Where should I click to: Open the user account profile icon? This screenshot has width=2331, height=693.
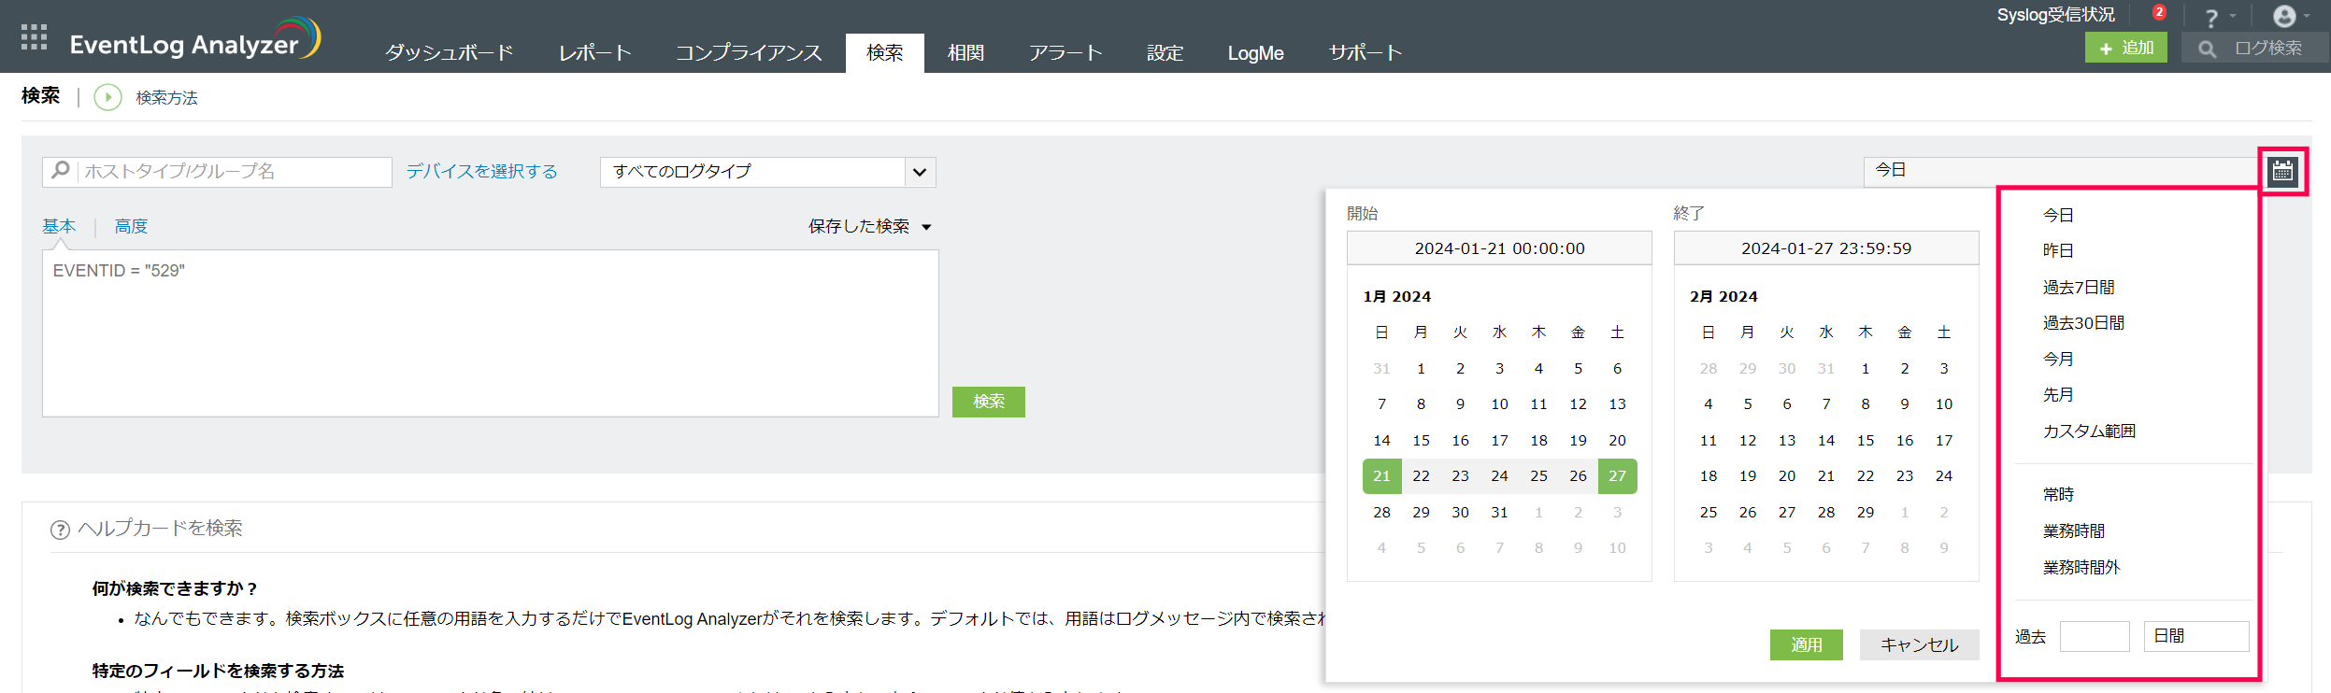click(2284, 17)
